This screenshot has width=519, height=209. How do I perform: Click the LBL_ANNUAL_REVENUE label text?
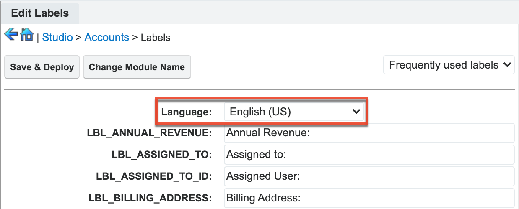coord(149,133)
